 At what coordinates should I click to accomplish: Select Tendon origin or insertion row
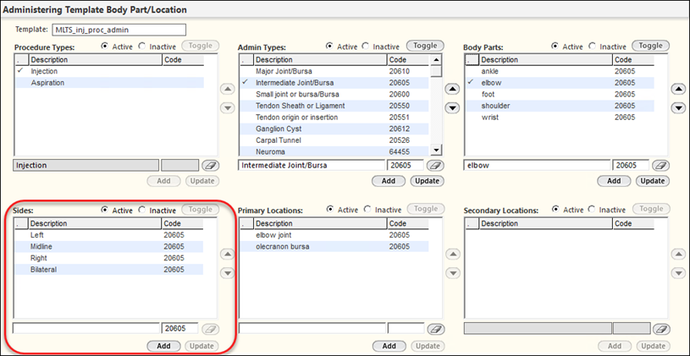tap(334, 118)
